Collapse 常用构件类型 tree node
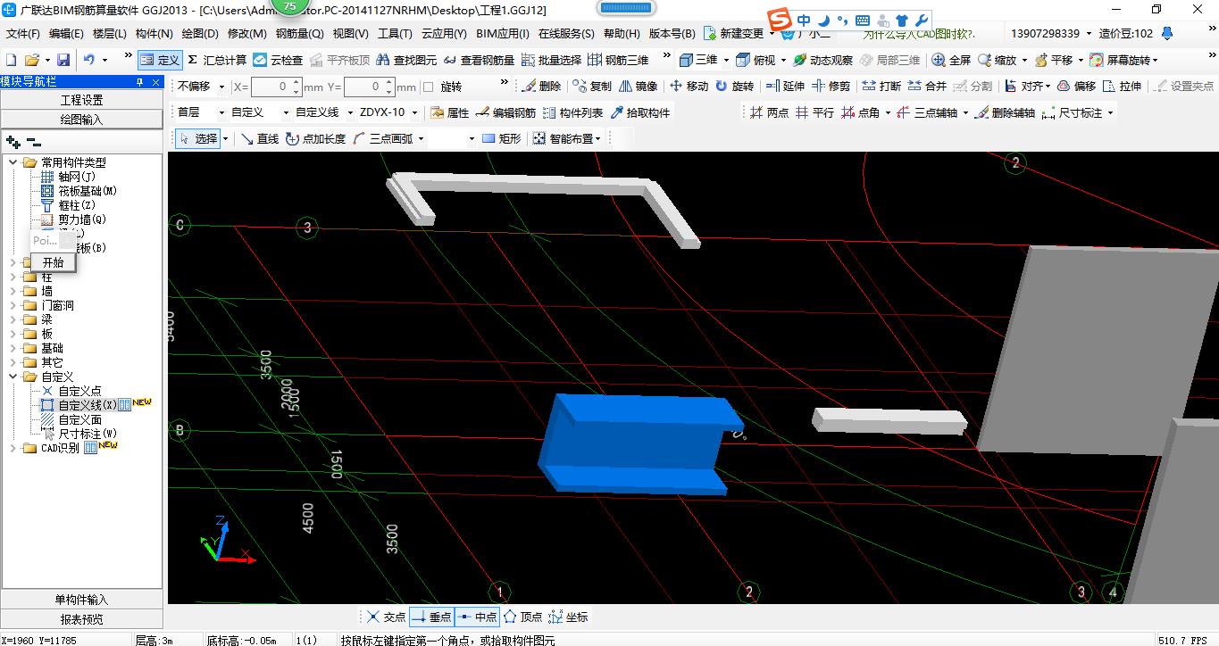Viewport: 1219px width, 646px height. (x=13, y=162)
